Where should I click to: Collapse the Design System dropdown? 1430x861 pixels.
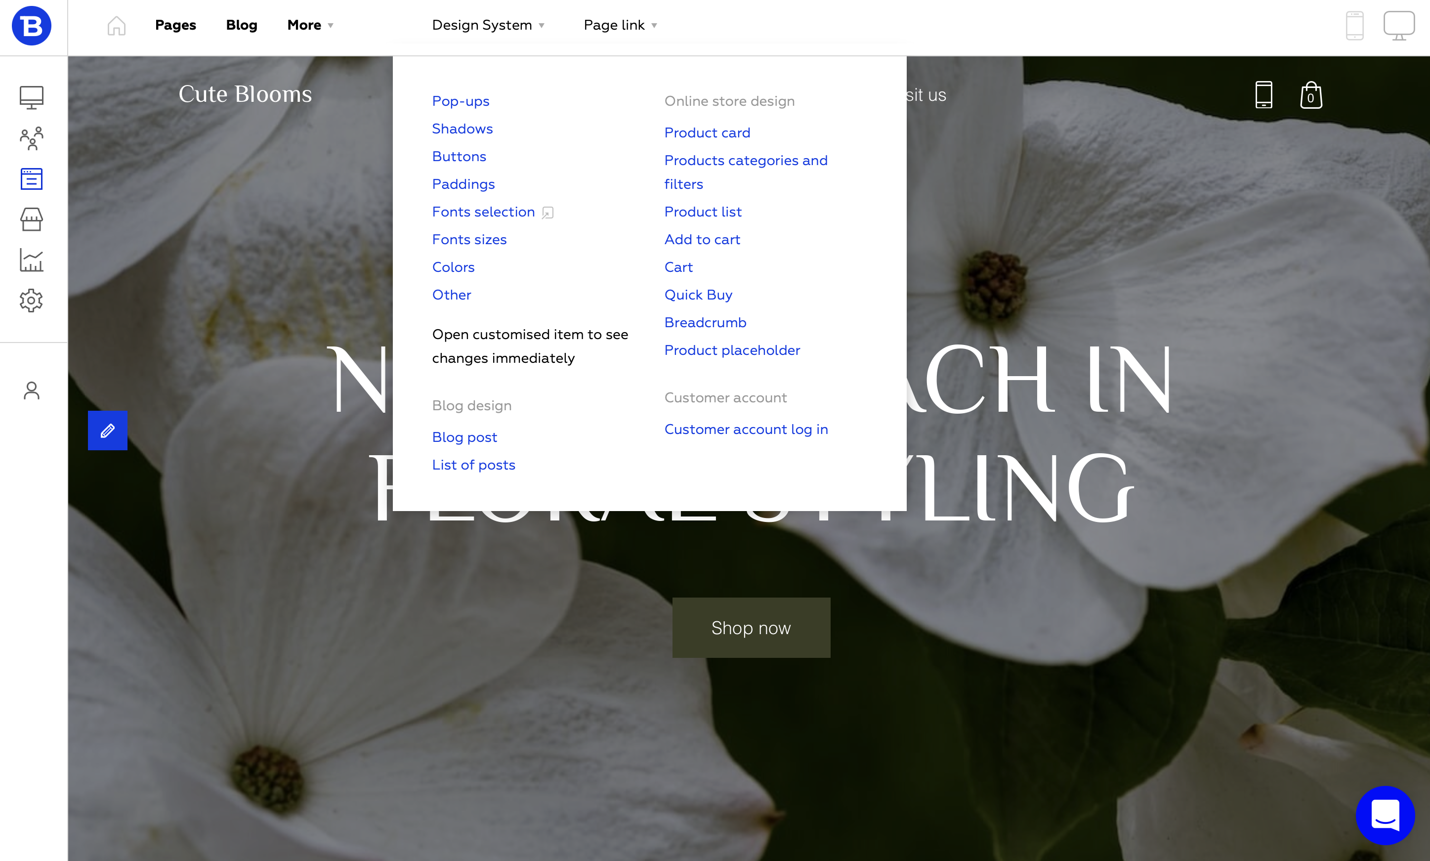click(x=488, y=25)
